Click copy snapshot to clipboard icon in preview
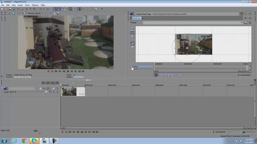Viewport: 257px width, 144px height. [54, 13]
